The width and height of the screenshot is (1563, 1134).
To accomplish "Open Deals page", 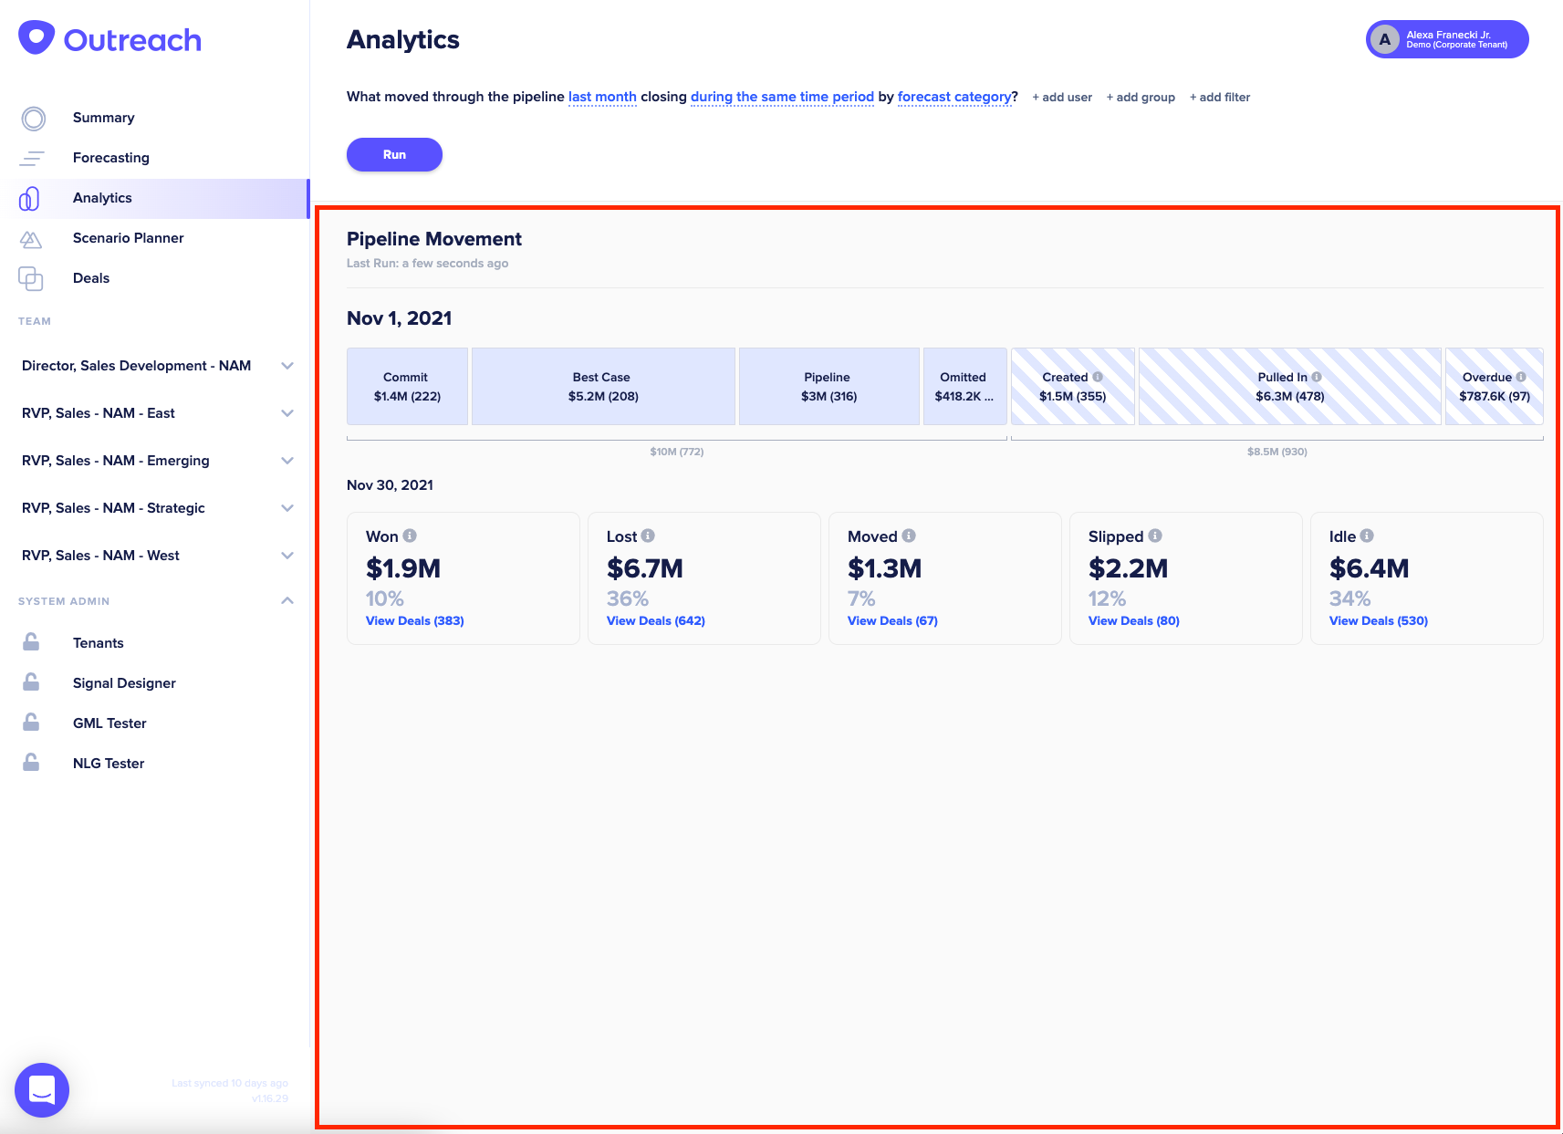I will 91,278.
